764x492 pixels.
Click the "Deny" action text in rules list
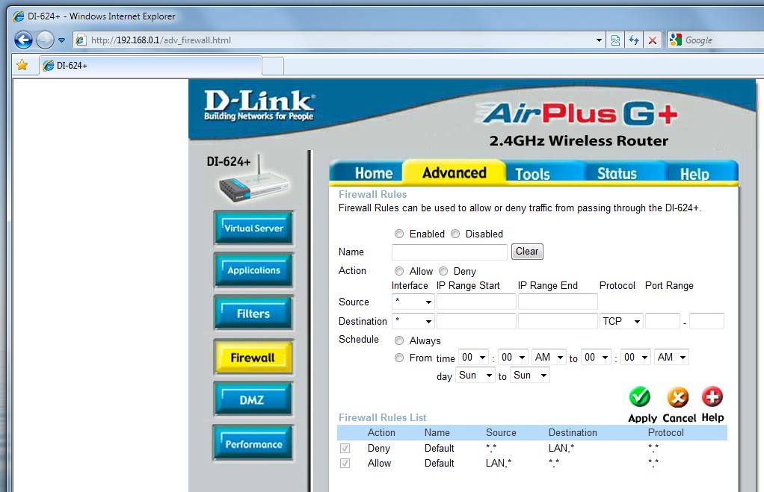tap(378, 448)
